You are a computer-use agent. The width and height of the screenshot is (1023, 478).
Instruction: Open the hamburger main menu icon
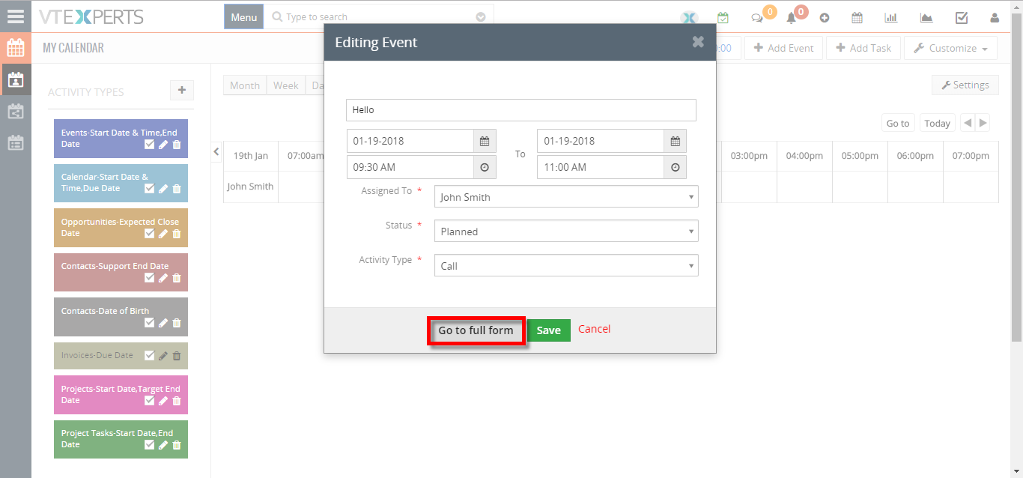(15, 15)
